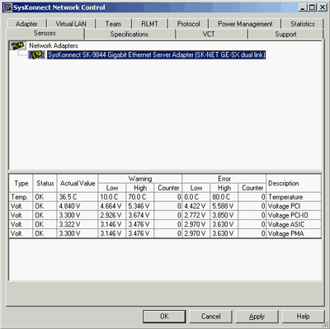Select the Voltage ASIC sensor row
The height and width of the screenshot is (329, 330).
tap(165, 224)
